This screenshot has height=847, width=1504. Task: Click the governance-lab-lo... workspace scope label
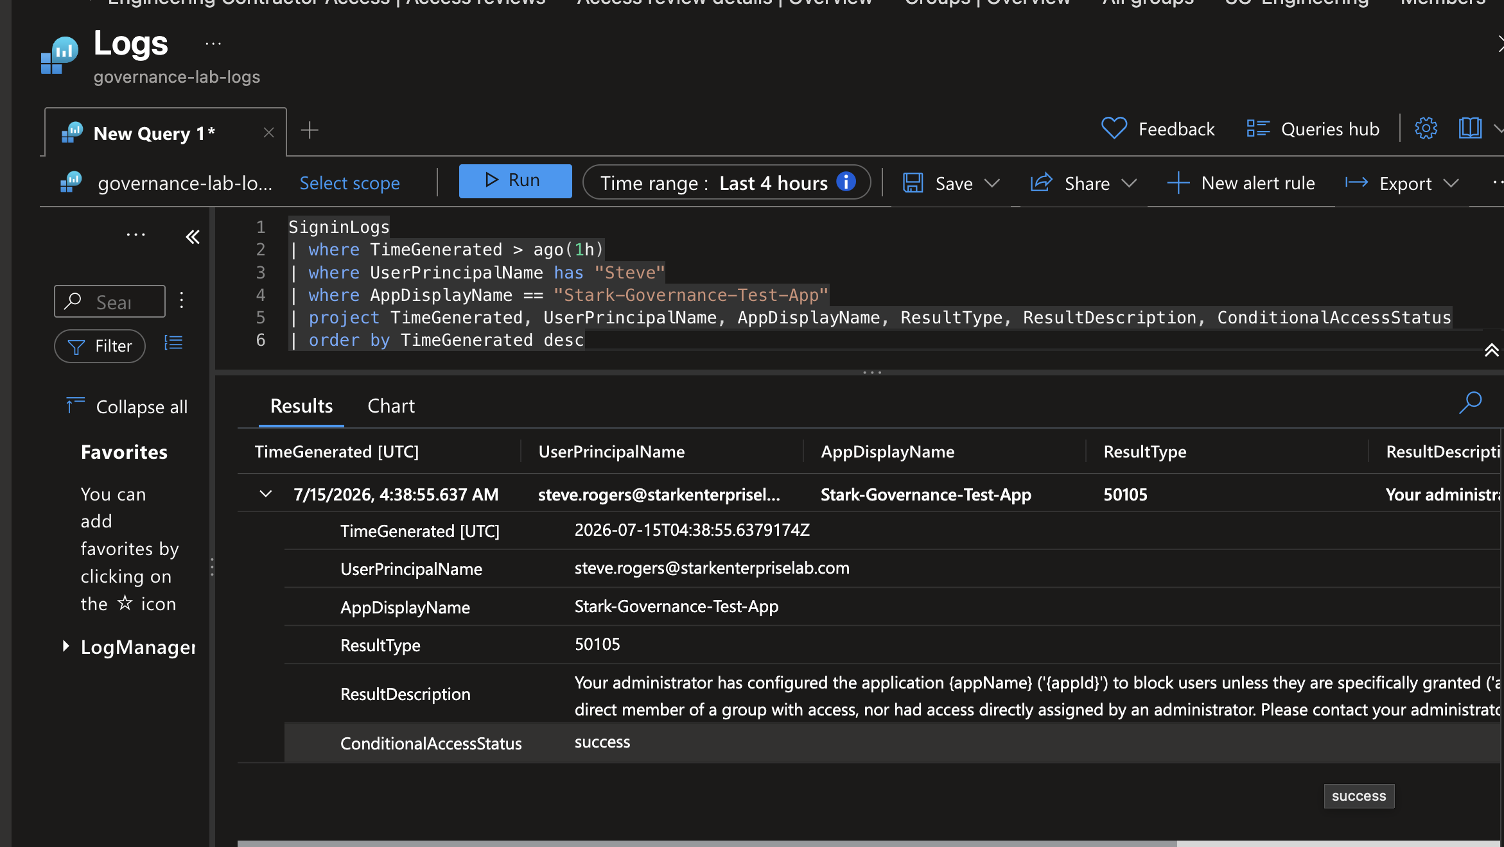(185, 184)
